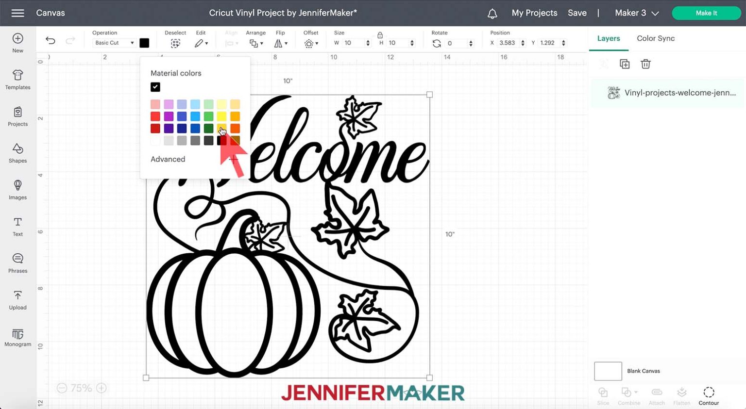Open the Templates panel
Screen dimensions: 746x409
point(18,80)
